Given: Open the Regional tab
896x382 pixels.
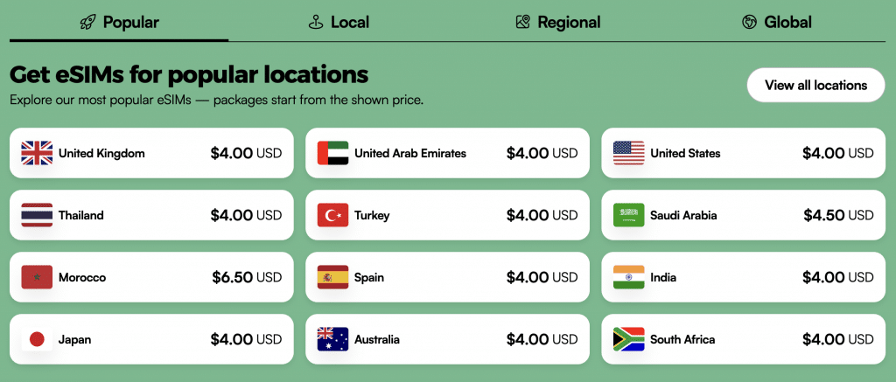Looking at the screenshot, I should (557, 22).
